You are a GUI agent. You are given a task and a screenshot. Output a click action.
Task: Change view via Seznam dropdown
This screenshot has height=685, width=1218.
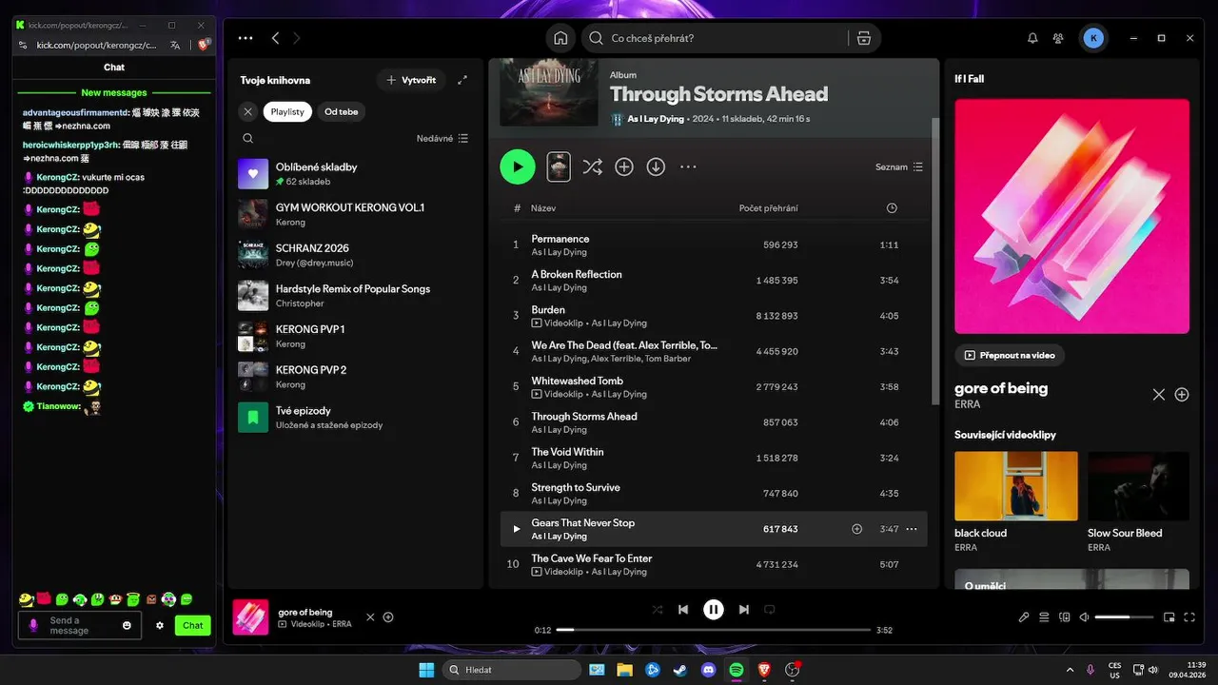(899, 166)
